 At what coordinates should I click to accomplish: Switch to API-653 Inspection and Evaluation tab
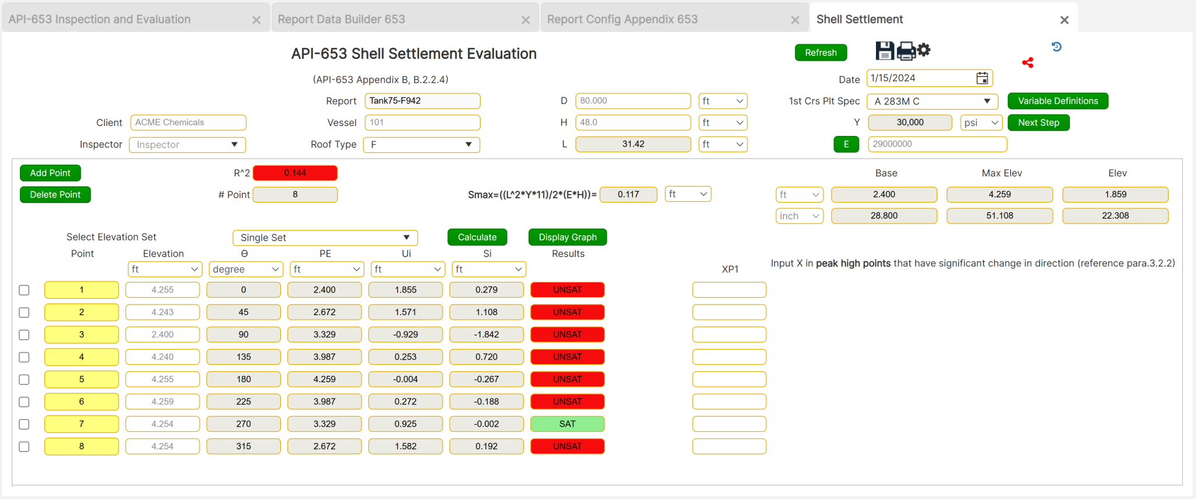coord(100,19)
